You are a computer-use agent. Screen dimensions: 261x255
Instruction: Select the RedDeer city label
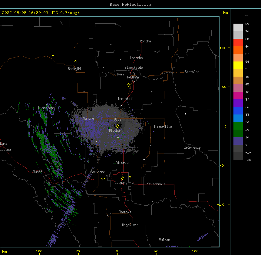133,77
